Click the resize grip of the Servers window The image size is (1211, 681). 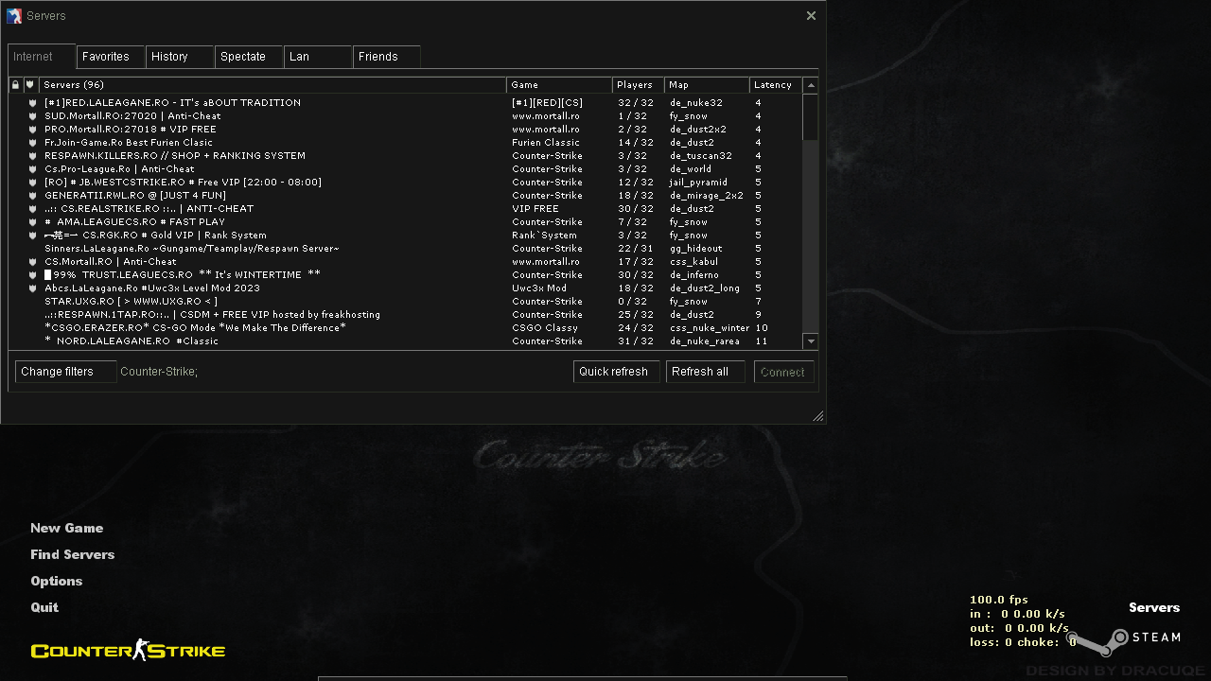pyautogui.click(x=817, y=416)
